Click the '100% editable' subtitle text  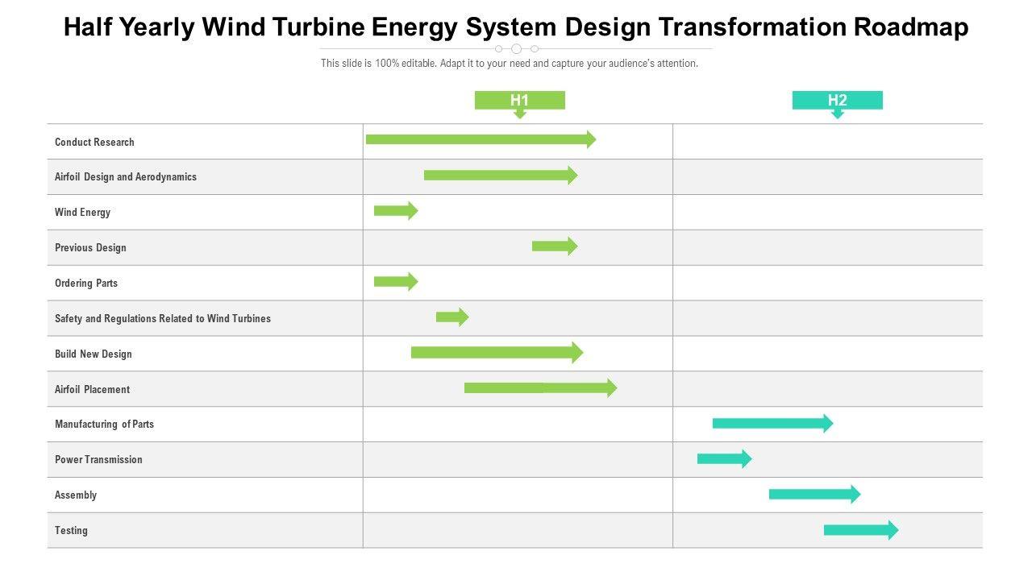[x=509, y=64]
